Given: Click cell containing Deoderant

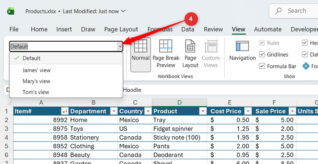Looking at the screenshot, I should [179, 155].
